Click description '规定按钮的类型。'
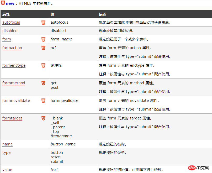The height and width of the screenshot is (173, 212). coord(113,153)
